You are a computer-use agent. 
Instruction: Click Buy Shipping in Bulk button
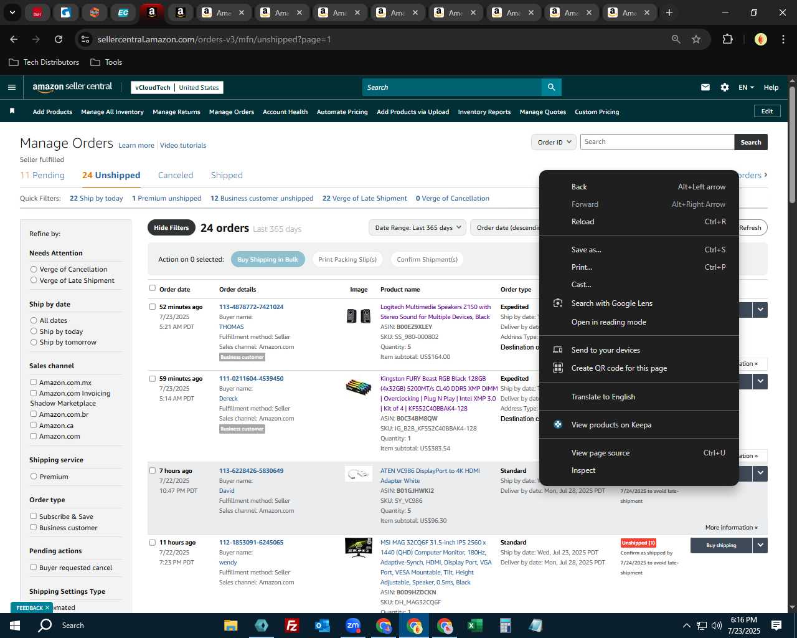tap(268, 260)
